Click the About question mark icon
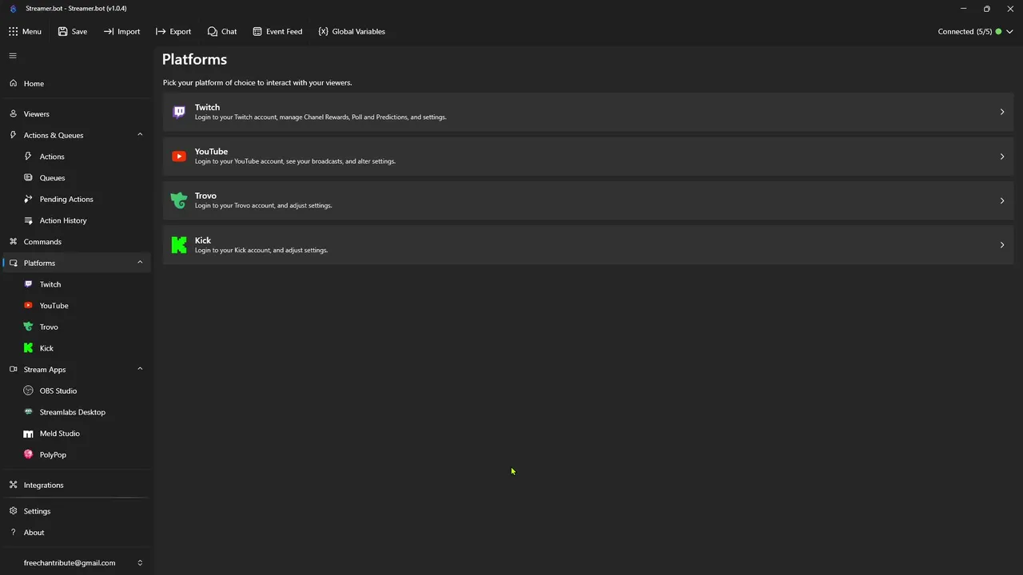1023x575 pixels. point(13,532)
